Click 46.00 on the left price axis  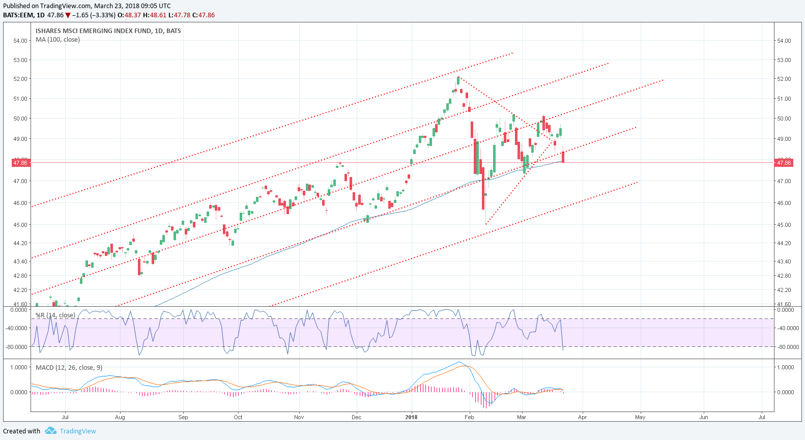click(x=20, y=203)
